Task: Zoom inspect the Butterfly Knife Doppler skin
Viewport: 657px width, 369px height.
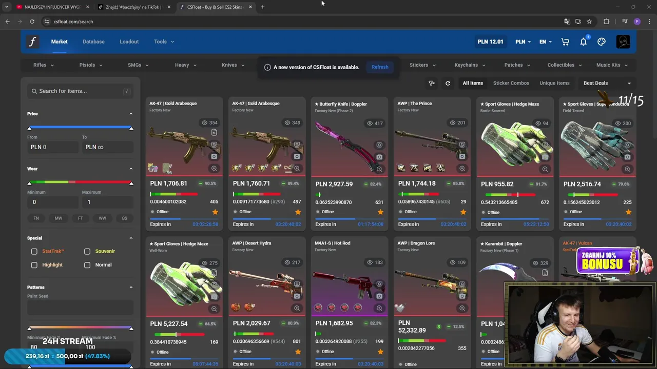Action: point(379,169)
